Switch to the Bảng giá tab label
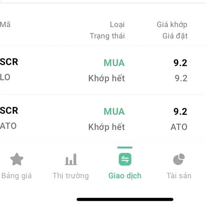This screenshot has width=206, height=206. (x=16, y=176)
